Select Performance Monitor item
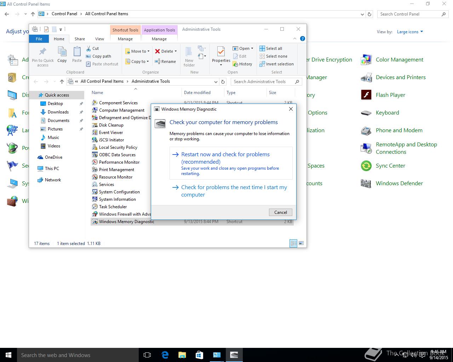The width and height of the screenshot is (453, 362). pos(119,162)
